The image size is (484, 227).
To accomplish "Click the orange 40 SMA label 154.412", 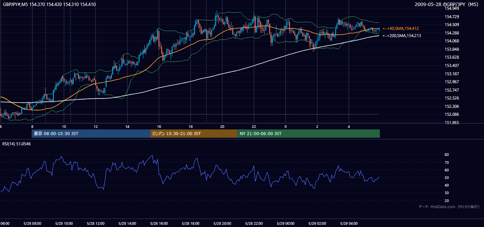I will 401,28.
